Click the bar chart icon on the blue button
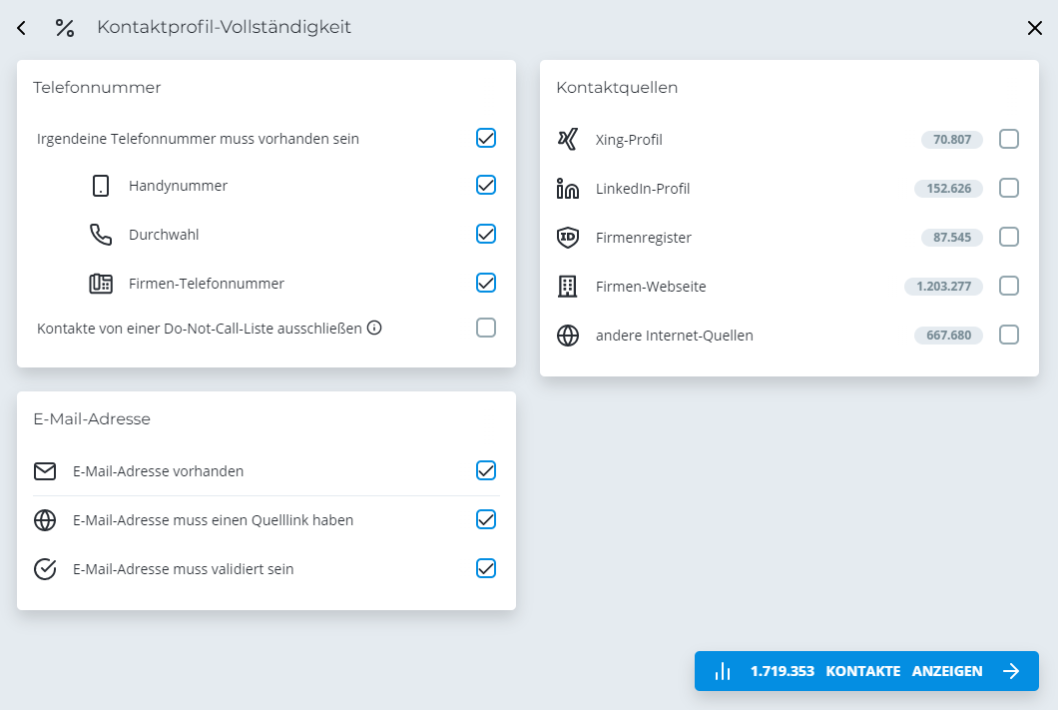The width and height of the screenshot is (1058, 710). click(723, 671)
